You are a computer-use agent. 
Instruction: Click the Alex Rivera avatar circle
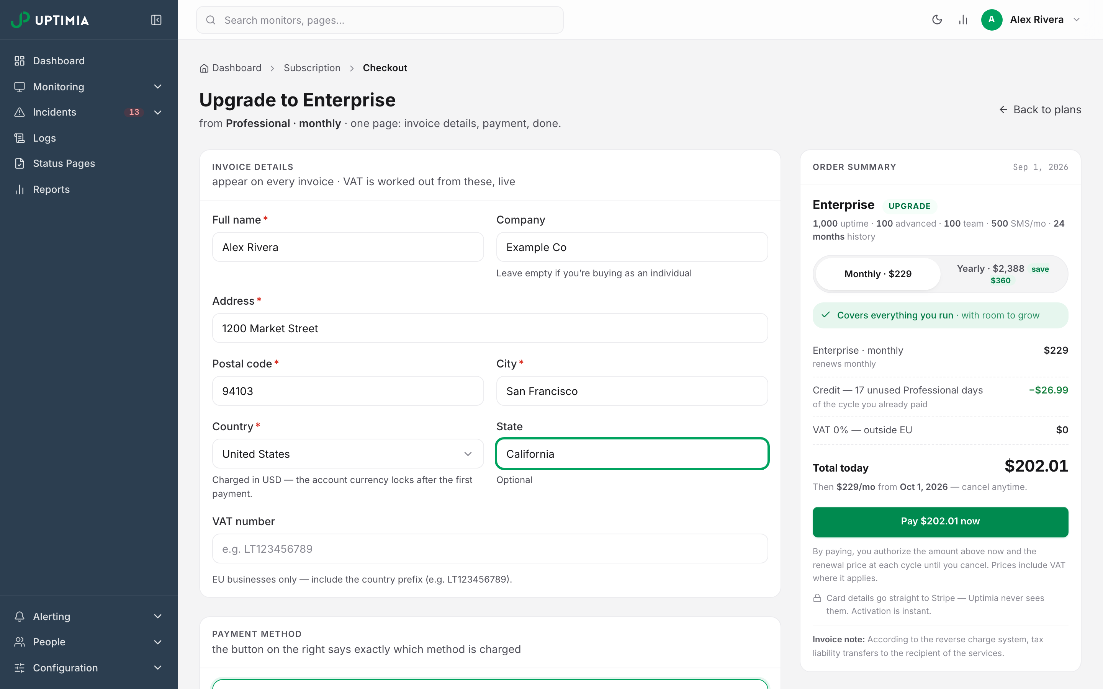coord(991,20)
